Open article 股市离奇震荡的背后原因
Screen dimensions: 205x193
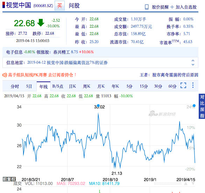click(x=175, y=75)
